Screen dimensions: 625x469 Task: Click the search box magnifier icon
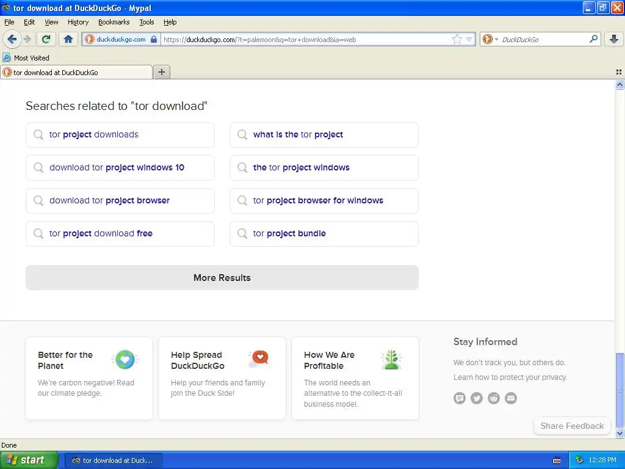click(593, 39)
